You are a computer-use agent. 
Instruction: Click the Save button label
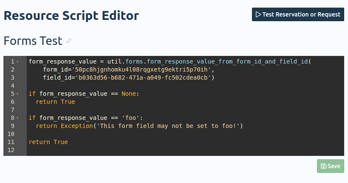334,166
